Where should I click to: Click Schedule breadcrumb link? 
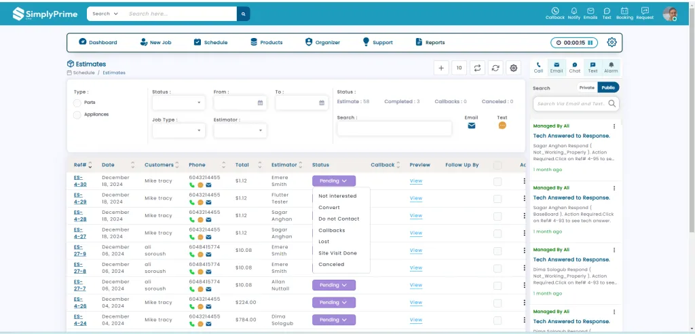pyautogui.click(x=83, y=73)
